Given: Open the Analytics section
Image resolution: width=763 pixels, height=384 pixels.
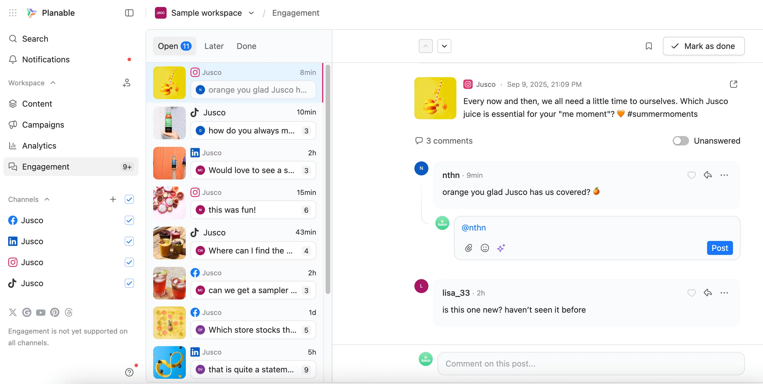Looking at the screenshot, I should (x=39, y=145).
